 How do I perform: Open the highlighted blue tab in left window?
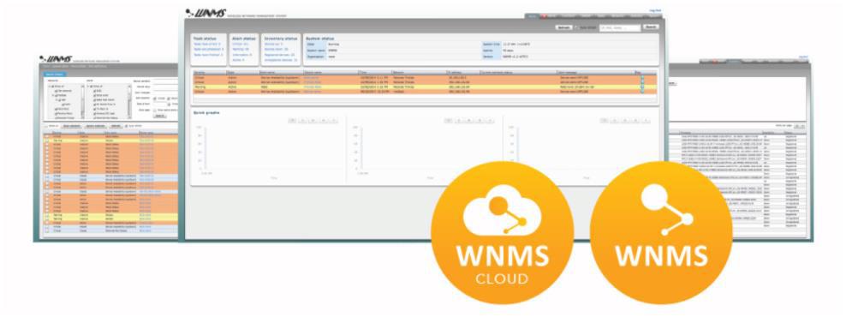tap(55, 75)
